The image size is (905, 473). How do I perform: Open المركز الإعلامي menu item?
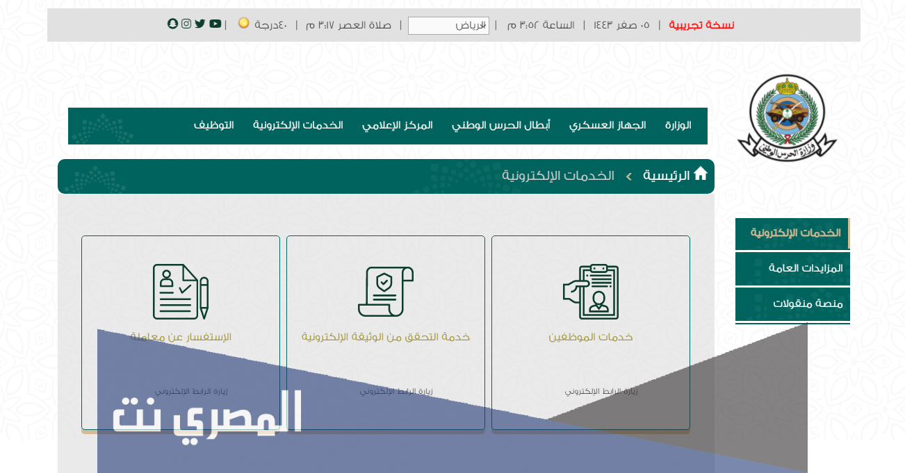pos(397,126)
